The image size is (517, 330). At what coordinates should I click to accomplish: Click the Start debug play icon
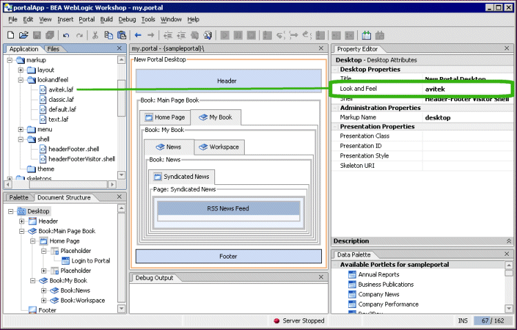(x=225, y=35)
